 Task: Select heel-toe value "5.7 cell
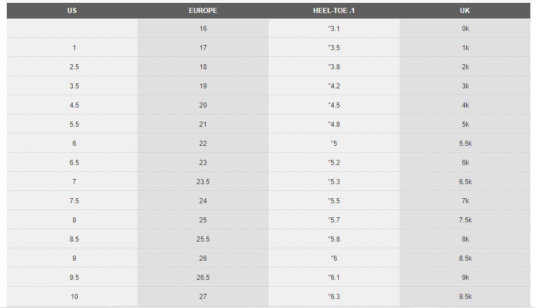click(334, 220)
